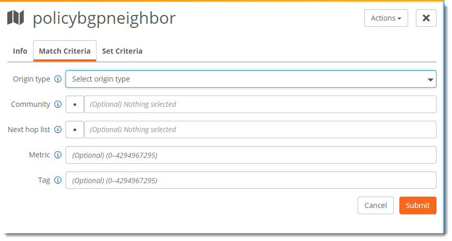This screenshot has width=452, height=241.
Task: Close the policybgpneighbor dialog with X
Action: pyautogui.click(x=426, y=18)
